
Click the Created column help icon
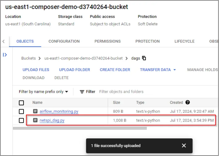click(187, 102)
